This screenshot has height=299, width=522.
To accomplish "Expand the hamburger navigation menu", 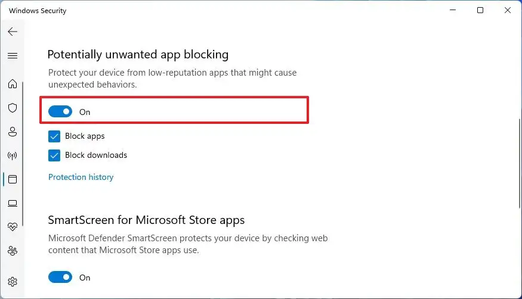I will 12,55.
